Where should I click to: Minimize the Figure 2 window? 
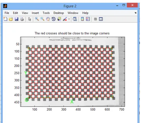pos(117,5)
